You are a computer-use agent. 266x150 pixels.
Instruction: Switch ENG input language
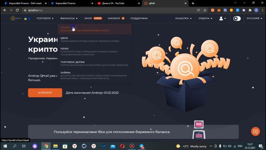coord(240,146)
